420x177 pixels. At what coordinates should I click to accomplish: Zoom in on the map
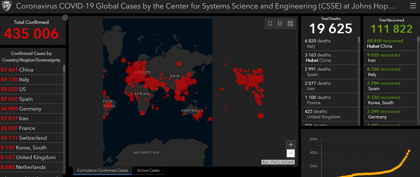291,145
